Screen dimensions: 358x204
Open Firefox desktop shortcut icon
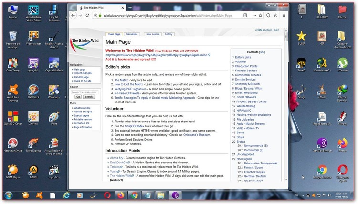tap(342, 145)
